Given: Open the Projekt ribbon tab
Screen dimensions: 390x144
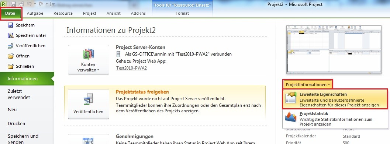Looking at the screenshot, I should [x=90, y=13].
